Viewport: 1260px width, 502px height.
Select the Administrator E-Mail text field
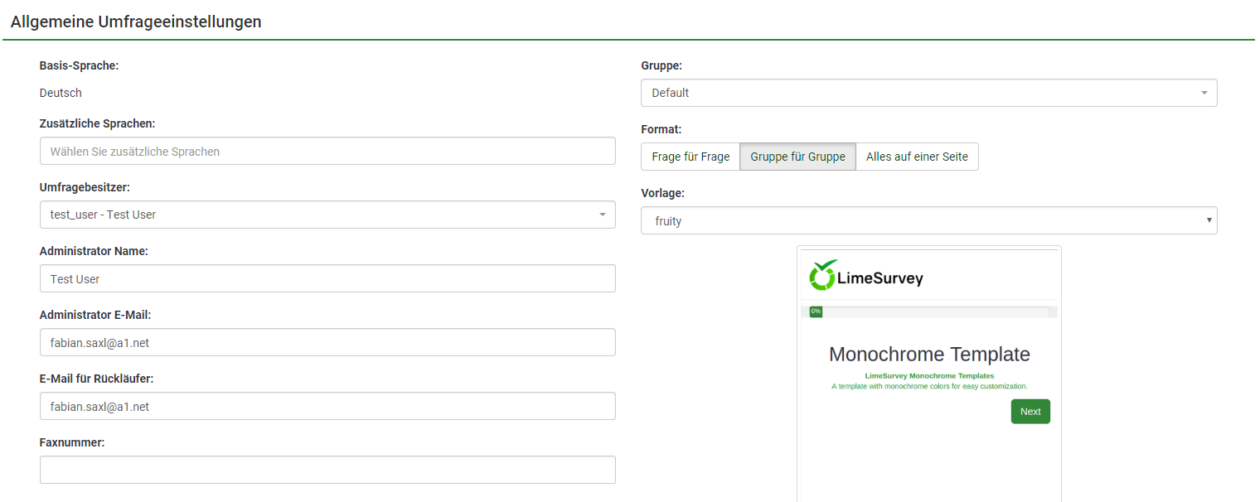coord(327,343)
